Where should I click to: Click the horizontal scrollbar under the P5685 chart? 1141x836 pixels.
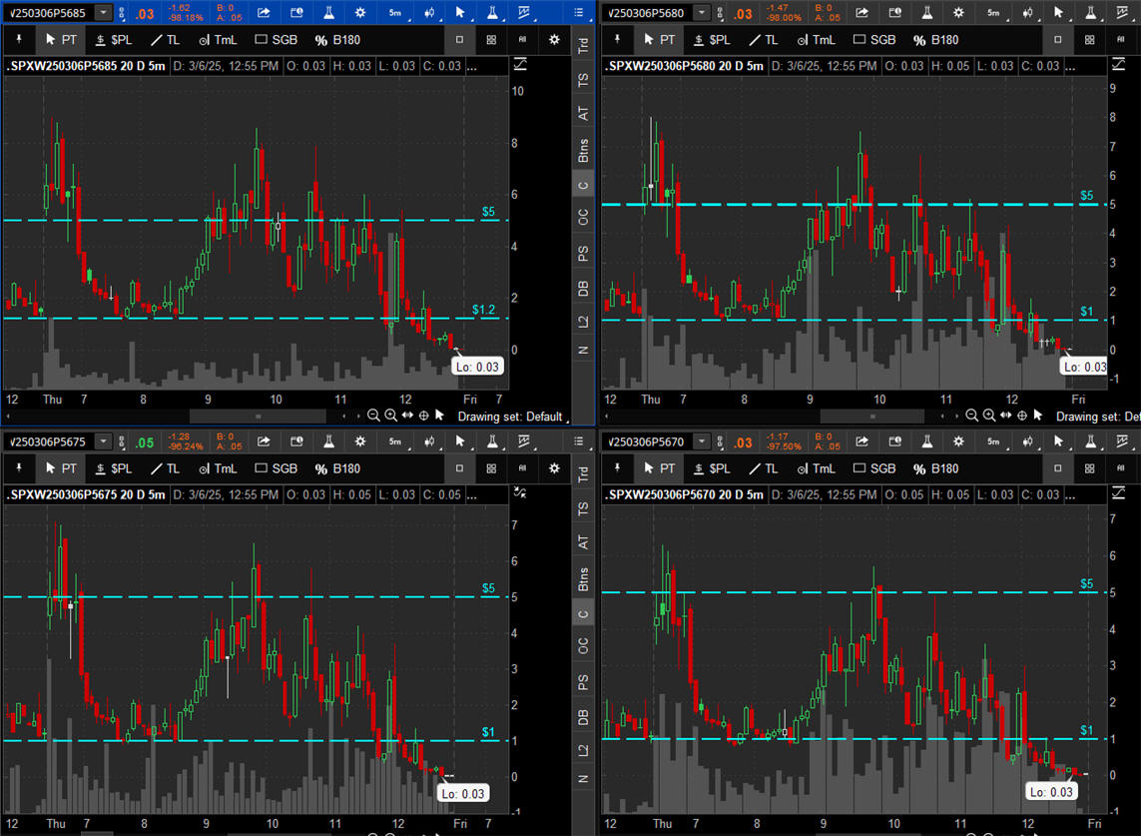[x=258, y=416]
